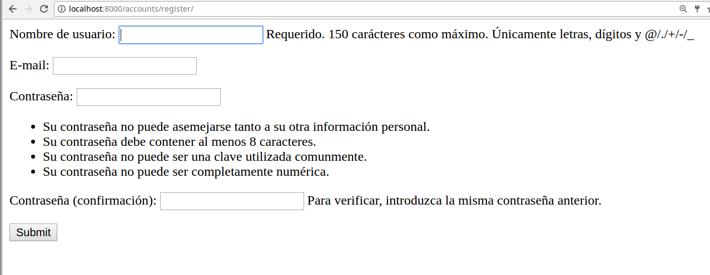710x275 pixels.
Task: Focus the address bar URL text
Action: click(131, 9)
